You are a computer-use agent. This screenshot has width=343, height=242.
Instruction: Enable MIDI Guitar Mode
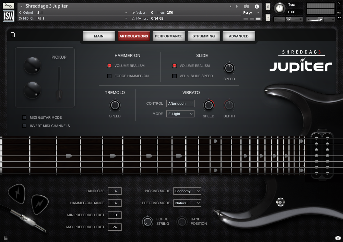(x=24, y=117)
